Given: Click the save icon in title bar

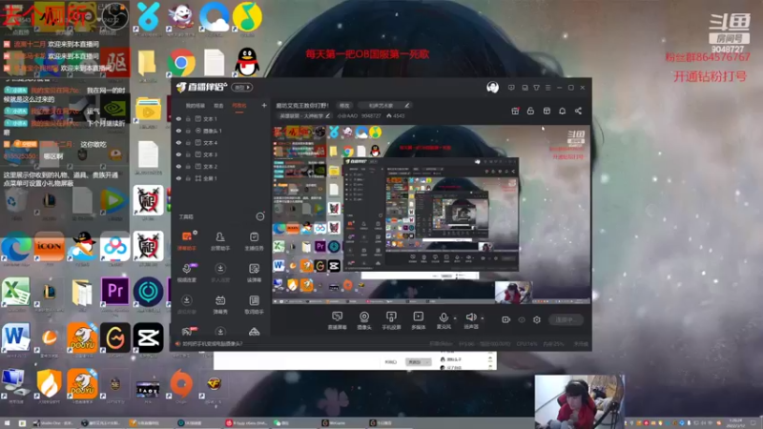Looking at the screenshot, I should (525, 88).
